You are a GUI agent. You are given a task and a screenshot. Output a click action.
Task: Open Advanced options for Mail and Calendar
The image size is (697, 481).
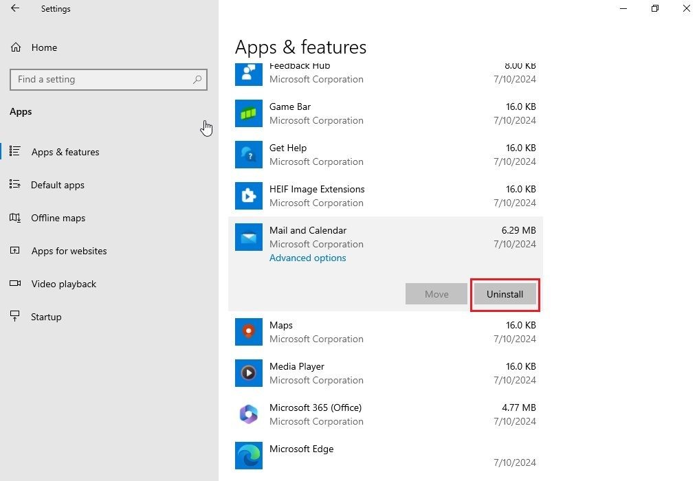click(x=308, y=258)
